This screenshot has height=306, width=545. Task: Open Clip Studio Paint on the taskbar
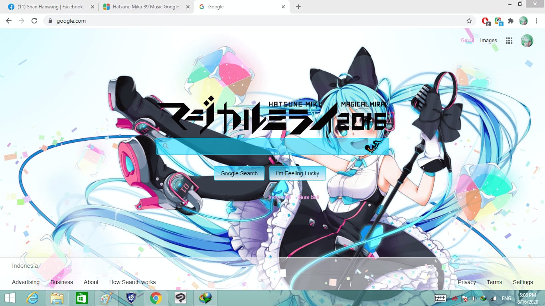coord(181,298)
